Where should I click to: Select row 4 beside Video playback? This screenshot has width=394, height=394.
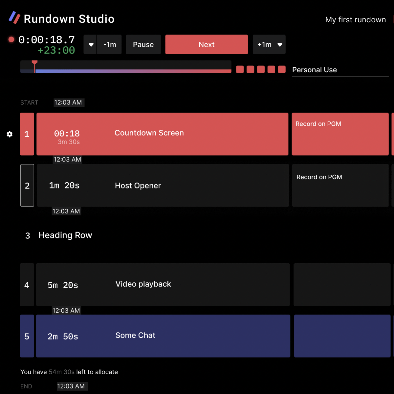pyautogui.click(x=27, y=285)
